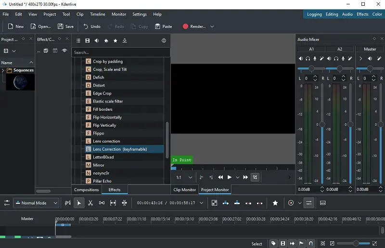This screenshot has height=248, width=385.
Task: Rewind playback in Project Monitor
Action: point(220,177)
